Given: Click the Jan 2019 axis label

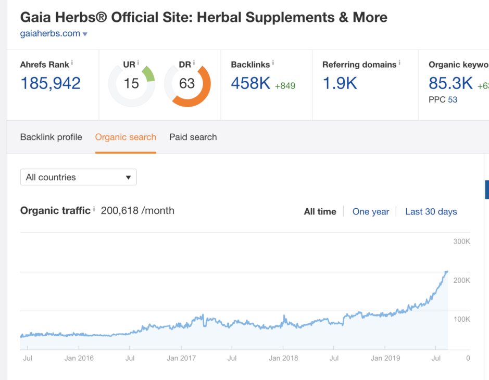Looking at the screenshot, I should [x=385, y=358].
